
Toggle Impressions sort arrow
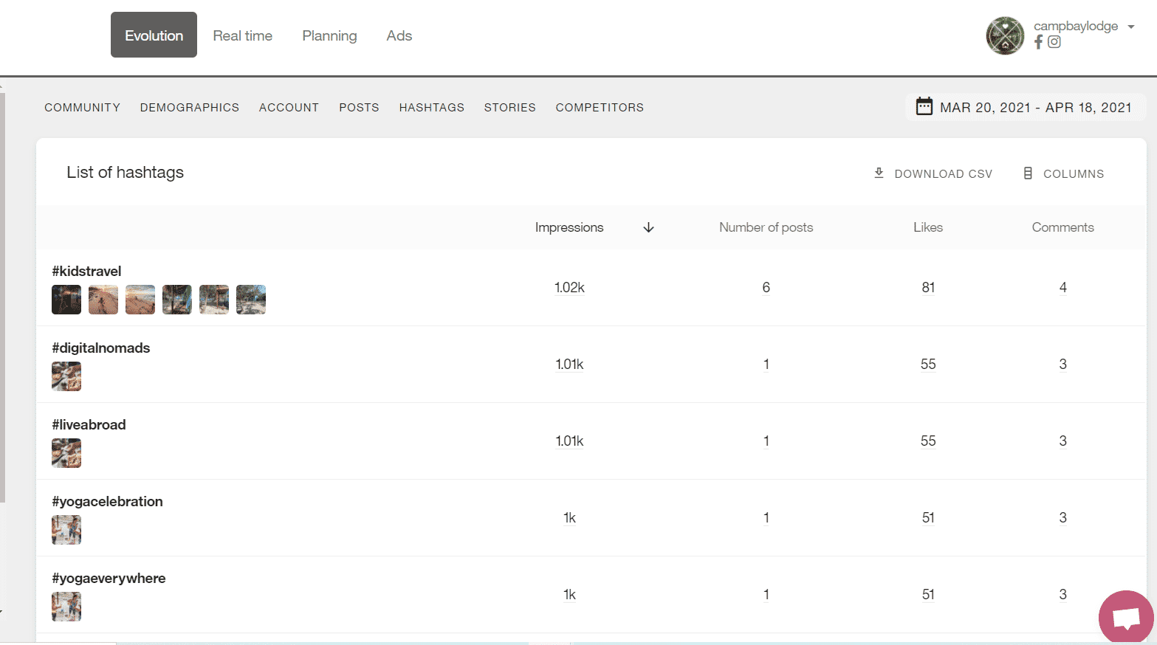(x=648, y=227)
